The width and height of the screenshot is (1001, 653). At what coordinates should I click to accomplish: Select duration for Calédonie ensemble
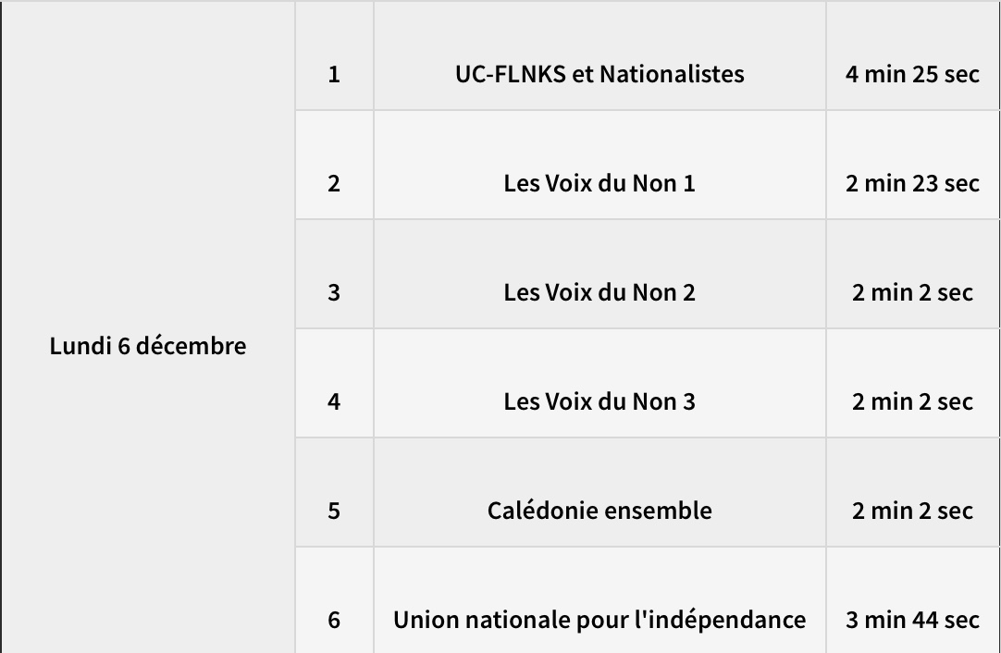(x=912, y=511)
